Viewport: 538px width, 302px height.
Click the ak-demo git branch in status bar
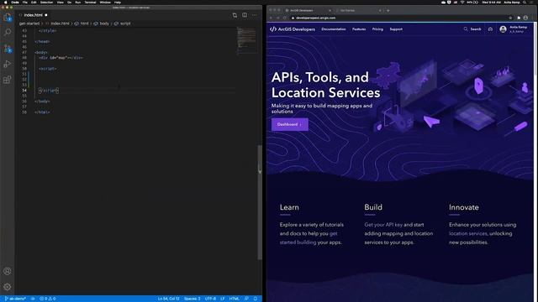[15, 299]
